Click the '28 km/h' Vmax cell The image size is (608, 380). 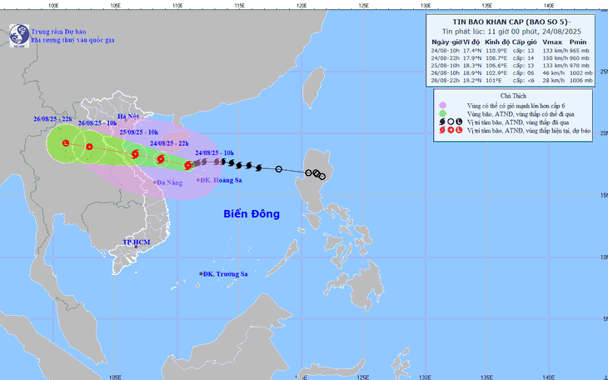coord(553,80)
